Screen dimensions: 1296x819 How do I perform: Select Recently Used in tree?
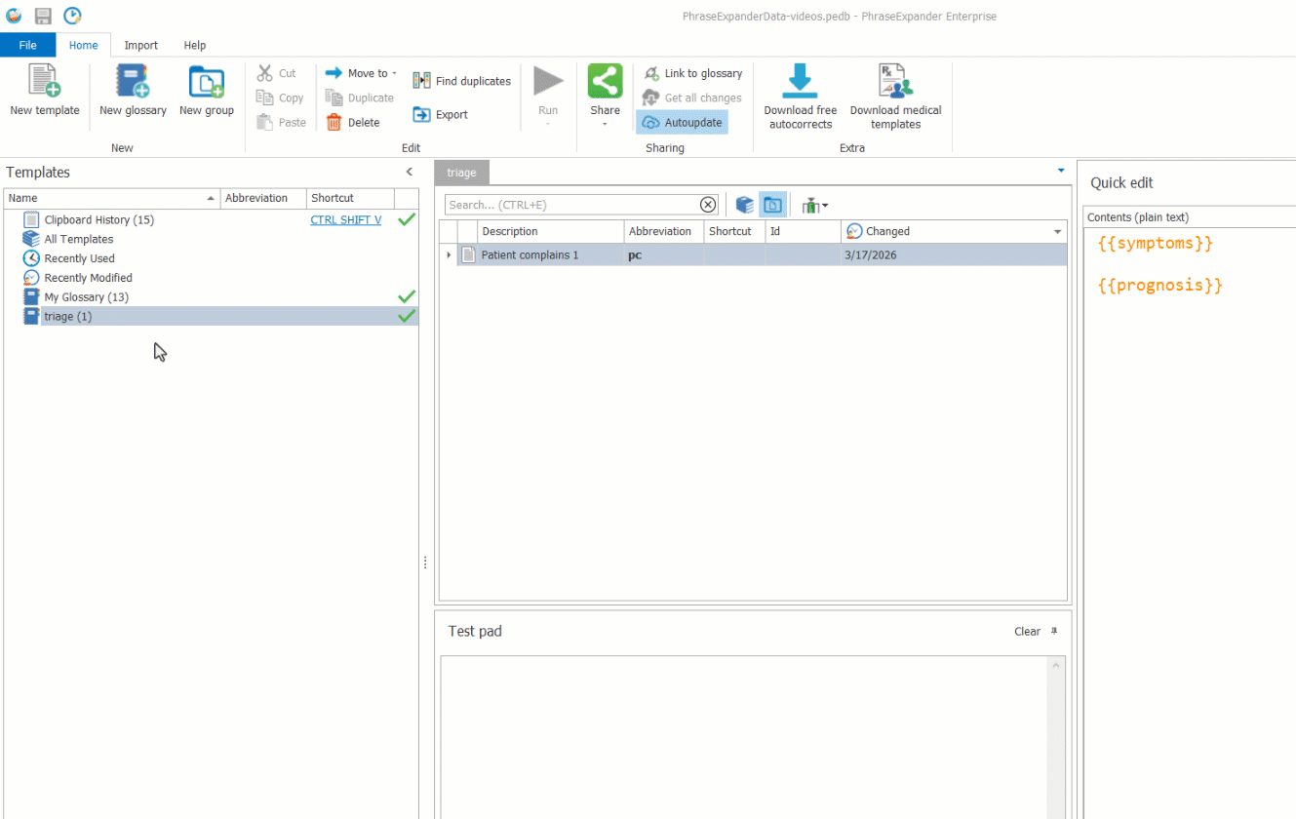pos(80,258)
